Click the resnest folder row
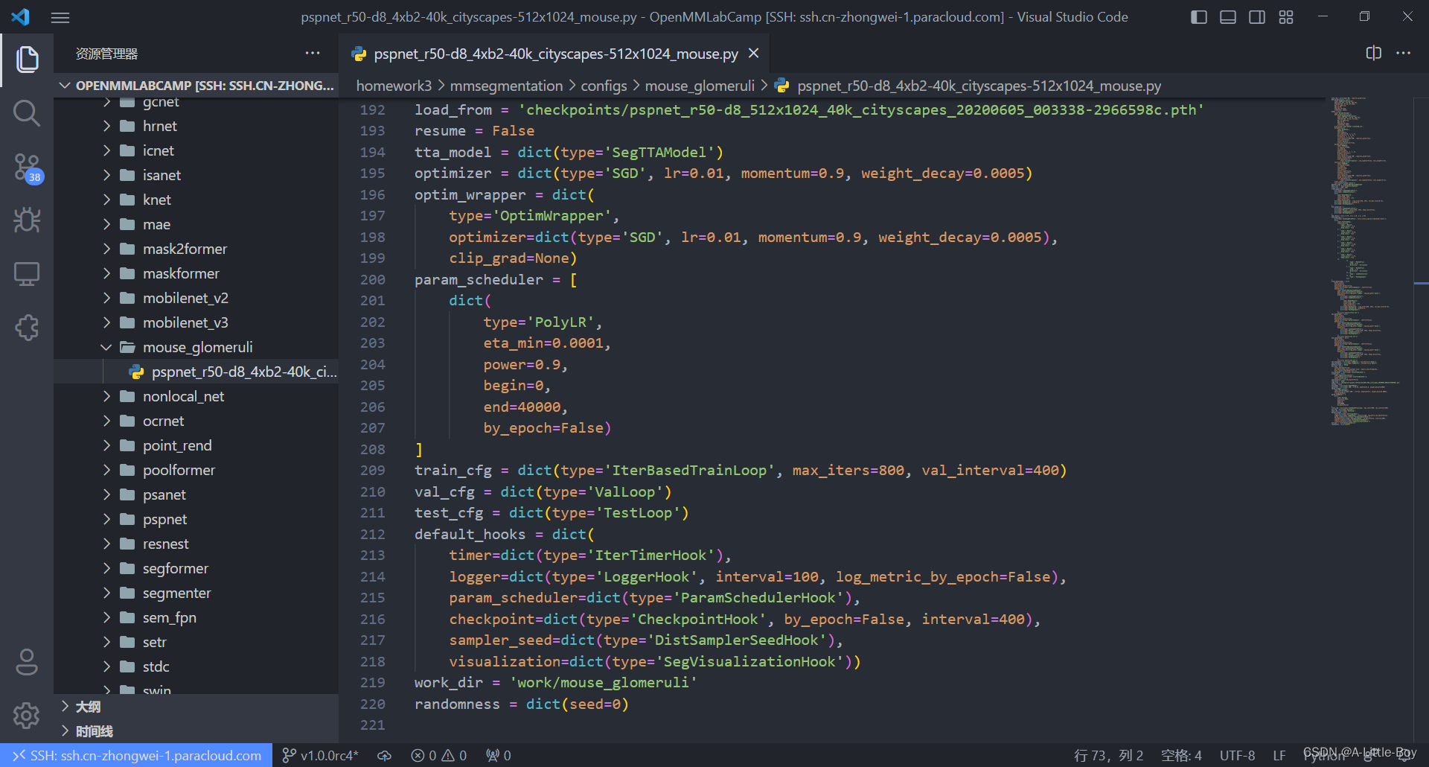 [x=196, y=544]
